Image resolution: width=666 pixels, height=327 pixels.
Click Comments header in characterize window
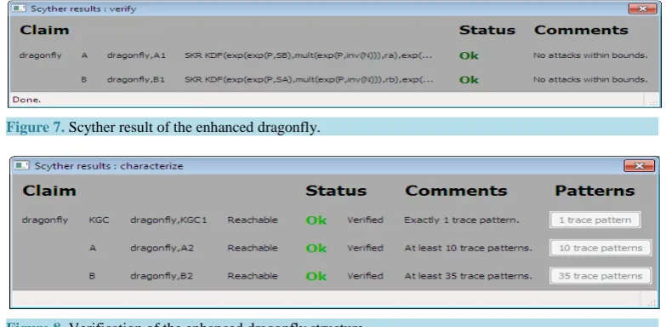click(x=456, y=191)
